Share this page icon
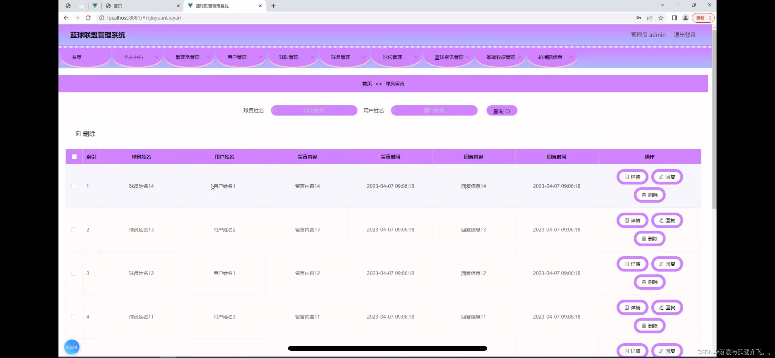Image resolution: width=775 pixels, height=358 pixels. [x=650, y=18]
